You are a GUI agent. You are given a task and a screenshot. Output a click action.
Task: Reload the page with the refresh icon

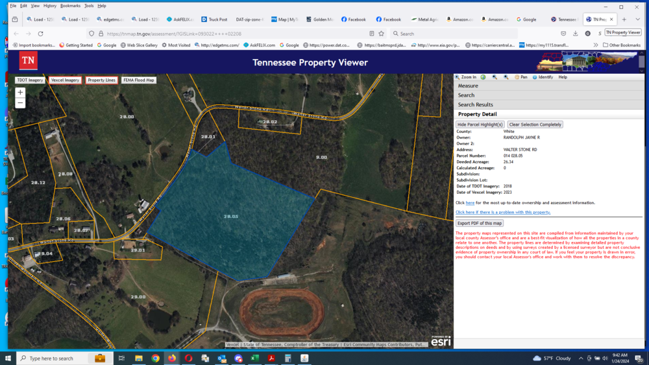(x=40, y=34)
